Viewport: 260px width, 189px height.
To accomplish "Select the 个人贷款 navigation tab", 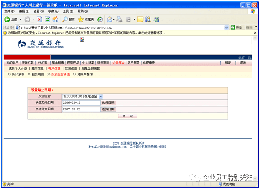I will click(x=88, y=63).
